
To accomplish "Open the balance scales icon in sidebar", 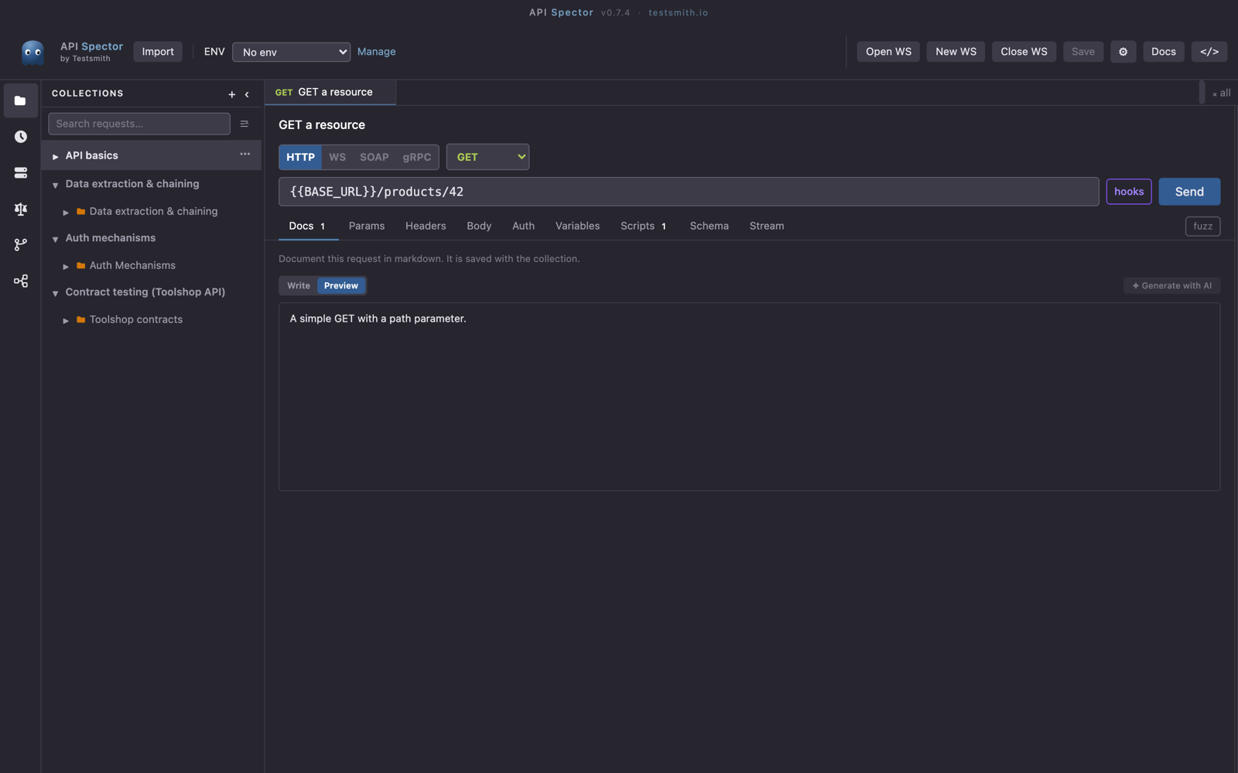I will coord(20,209).
